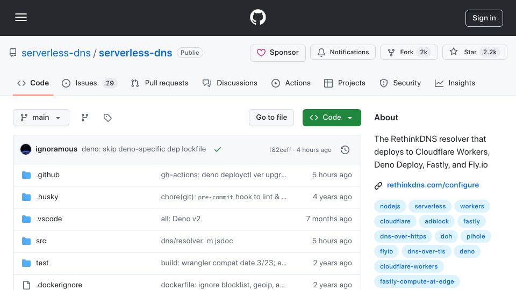
Task: Select the Code tab
Action: [33, 83]
